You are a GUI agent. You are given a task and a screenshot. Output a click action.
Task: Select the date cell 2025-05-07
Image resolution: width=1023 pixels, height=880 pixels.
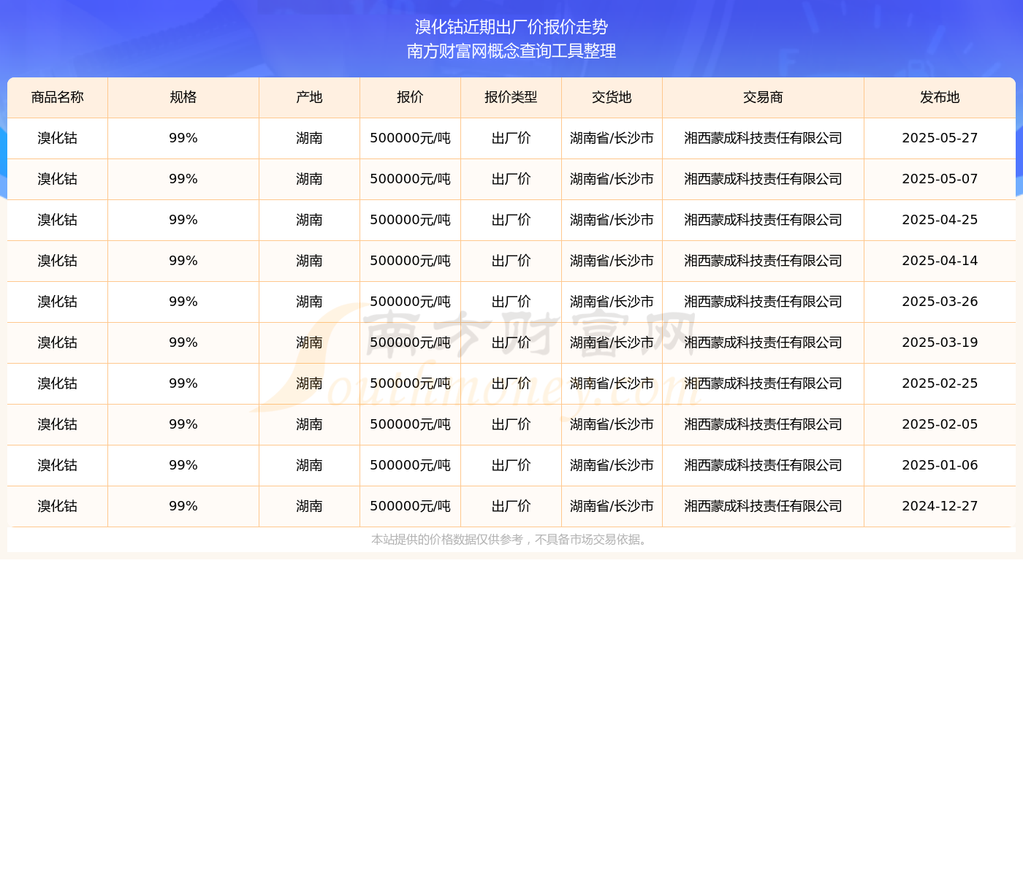pyautogui.click(x=940, y=179)
